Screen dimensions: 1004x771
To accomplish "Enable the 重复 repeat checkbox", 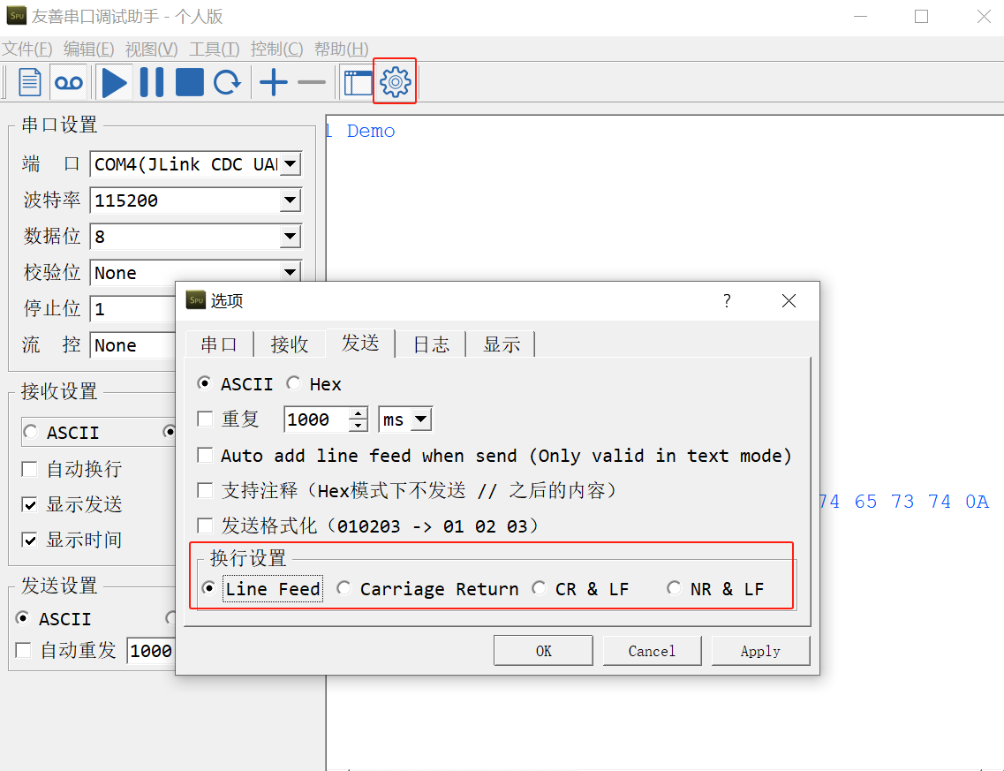I will [x=205, y=419].
